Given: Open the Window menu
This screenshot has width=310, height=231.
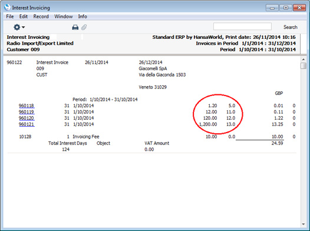Looking at the screenshot, I should 64,16.
